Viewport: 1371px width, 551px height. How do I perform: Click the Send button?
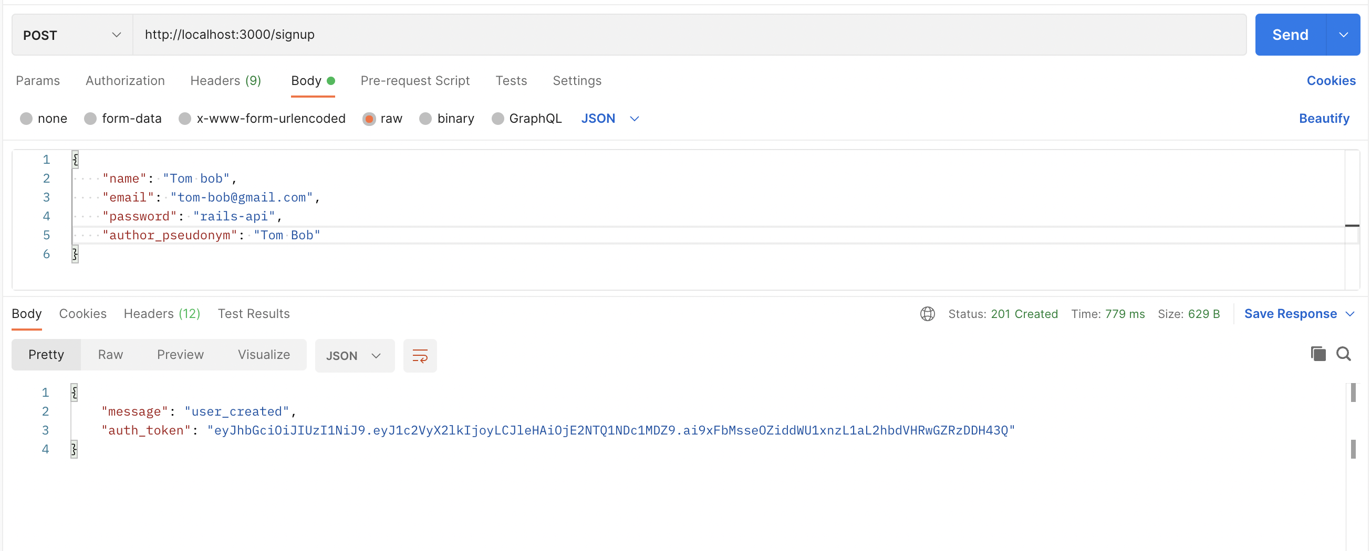click(1290, 35)
